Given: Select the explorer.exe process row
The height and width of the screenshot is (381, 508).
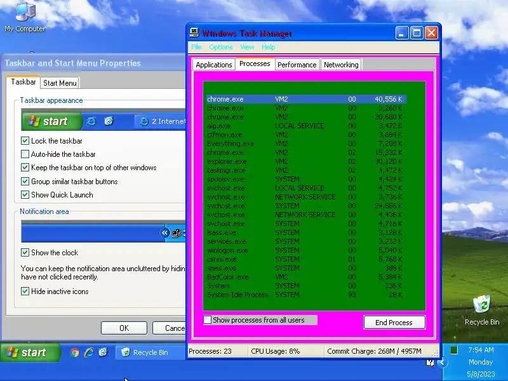Looking at the screenshot, I should click(x=306, y=161).
